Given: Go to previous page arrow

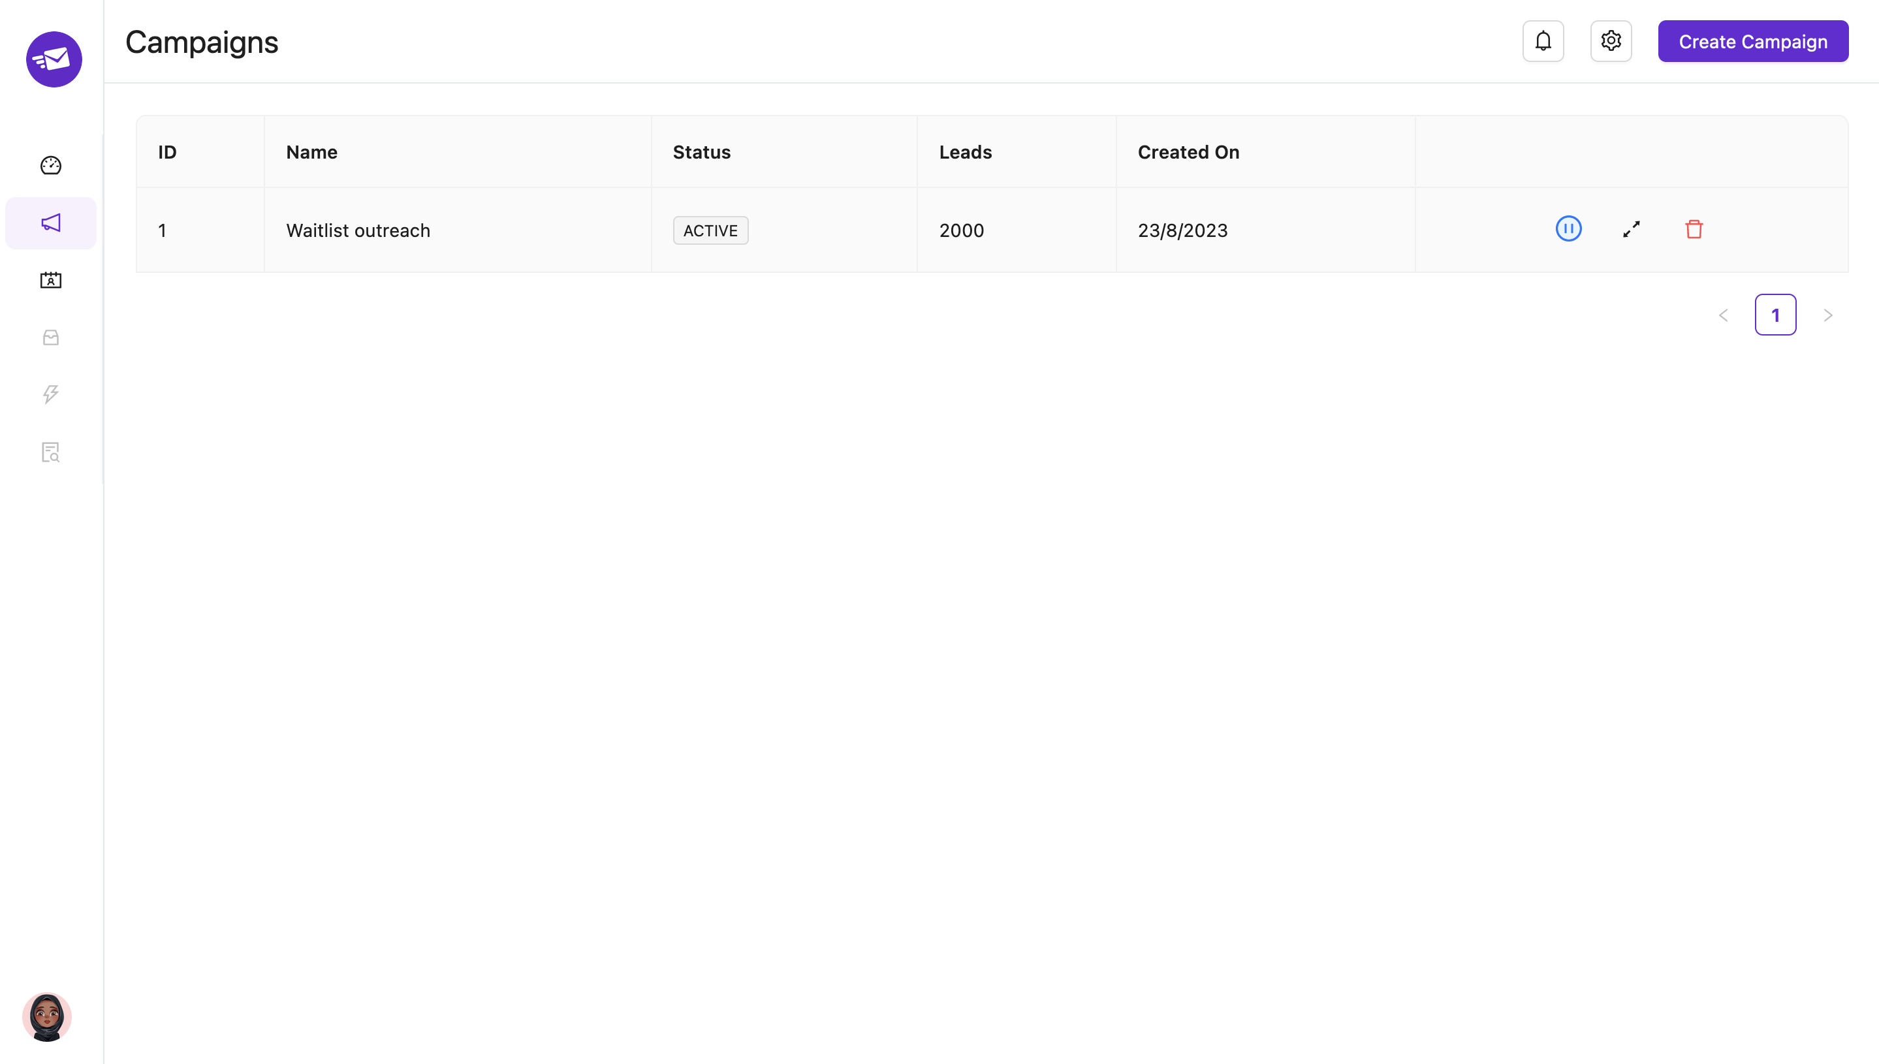Looking at the screenshot, I should (1724, 315).
